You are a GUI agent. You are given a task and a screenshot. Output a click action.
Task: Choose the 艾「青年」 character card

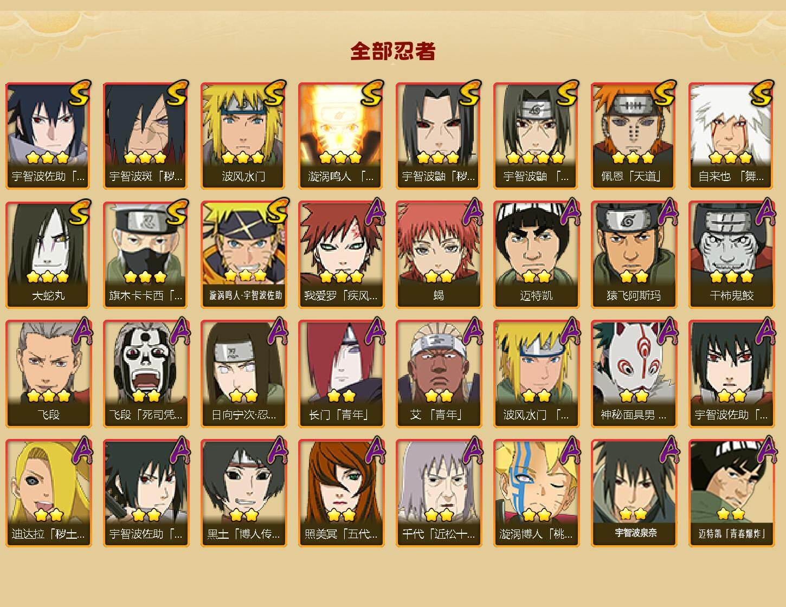pyautogui.click(x=438, y=374)
